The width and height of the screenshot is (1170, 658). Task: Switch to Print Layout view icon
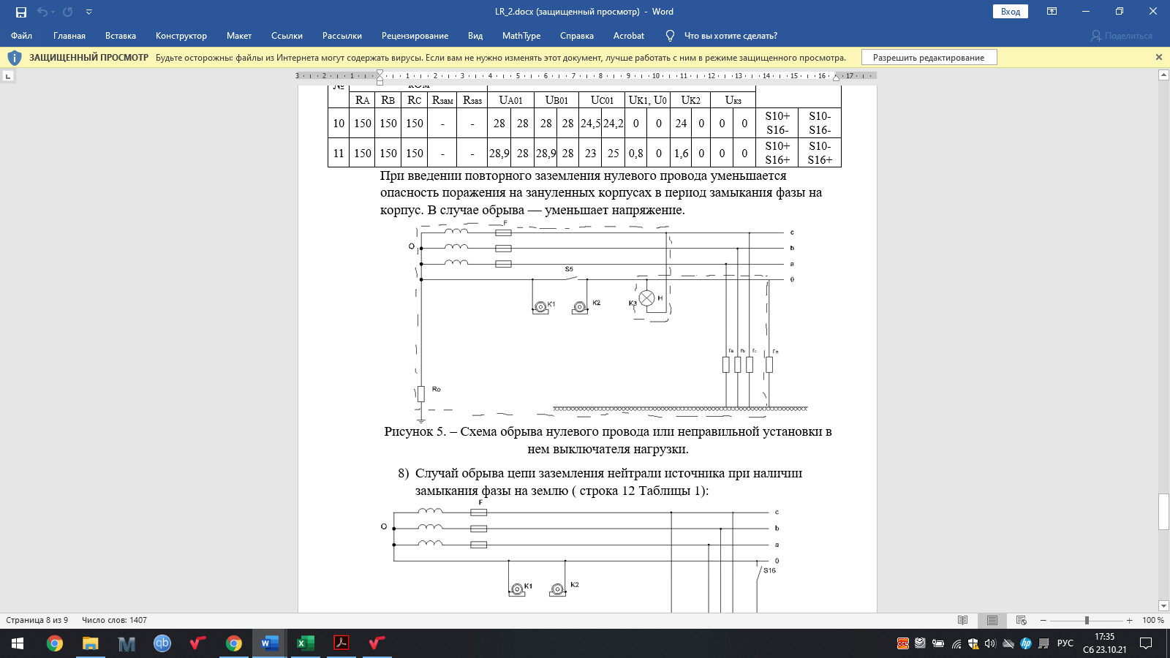pos(992,620)
